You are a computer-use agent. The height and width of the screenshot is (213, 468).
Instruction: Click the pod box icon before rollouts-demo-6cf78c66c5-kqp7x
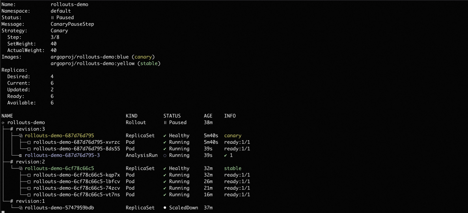pos(29,175)
